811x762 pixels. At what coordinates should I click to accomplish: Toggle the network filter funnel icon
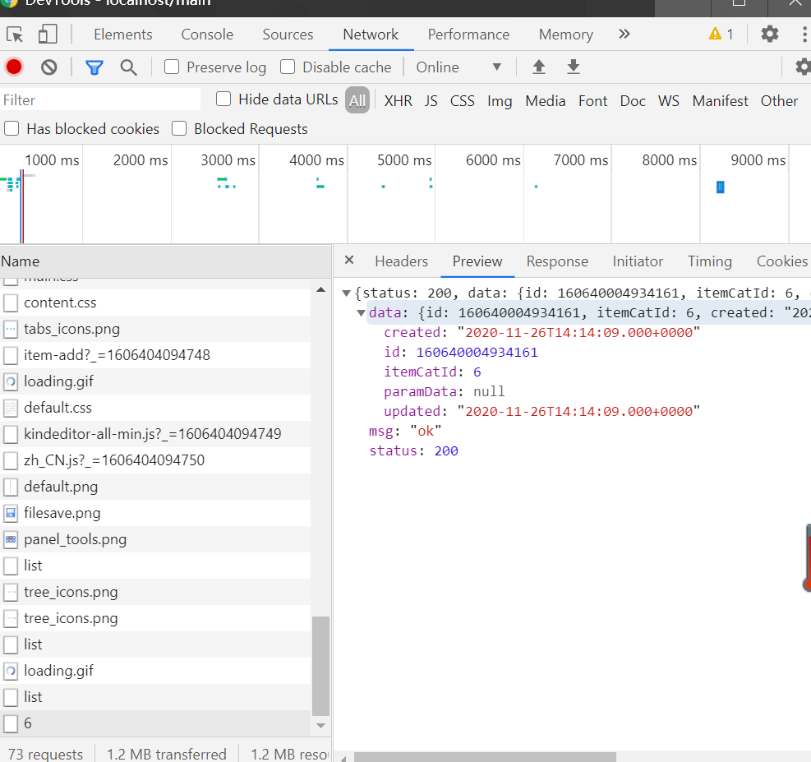[x=94, y=67]
